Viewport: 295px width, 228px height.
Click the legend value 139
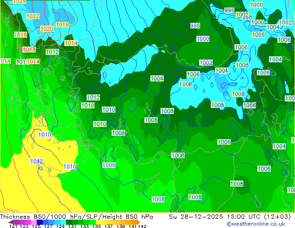tap(121, 226)
